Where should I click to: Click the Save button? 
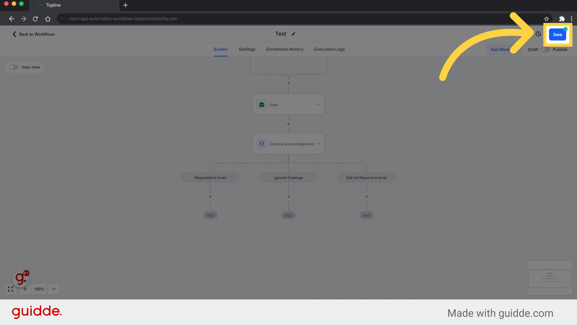[x=557, y=34]
